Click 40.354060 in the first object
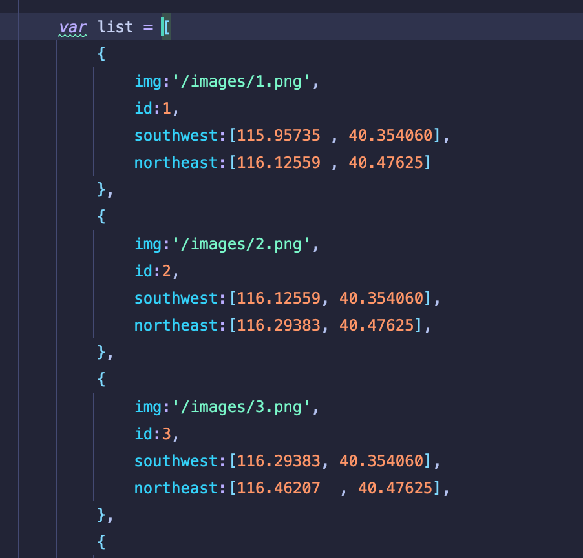This screenshot has height=558, width=583. [391, 136]
